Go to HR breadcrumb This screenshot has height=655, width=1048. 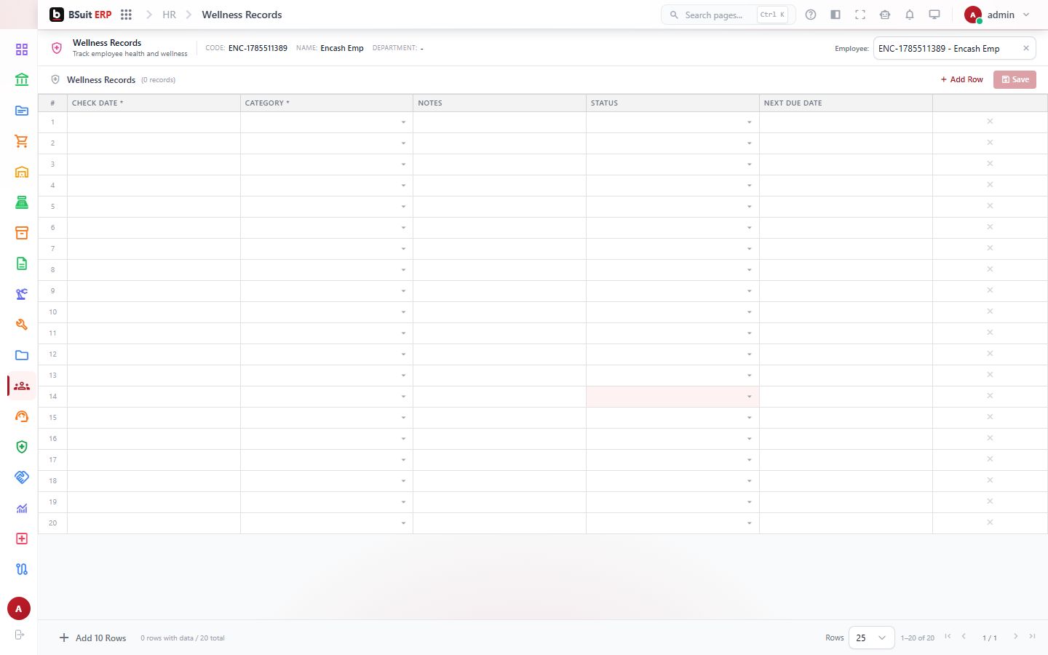pyautogui.click(x=169, y=15)
